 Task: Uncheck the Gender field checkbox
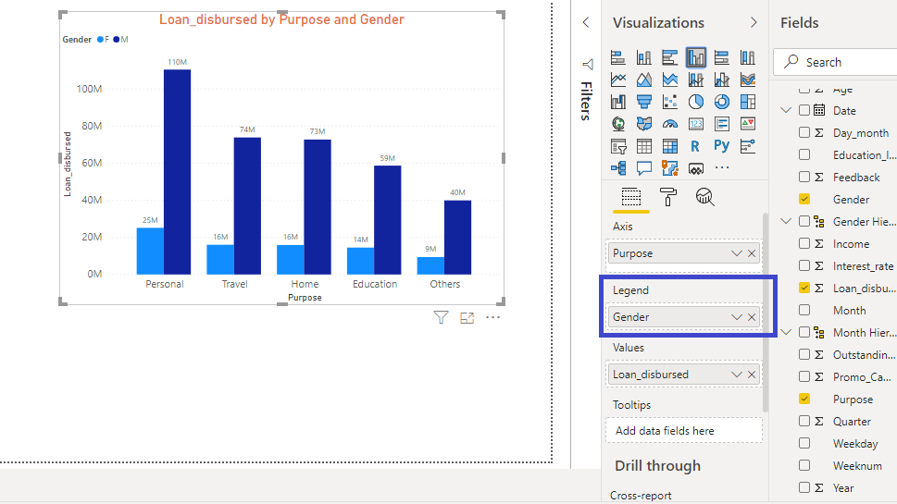pos(804,199)
